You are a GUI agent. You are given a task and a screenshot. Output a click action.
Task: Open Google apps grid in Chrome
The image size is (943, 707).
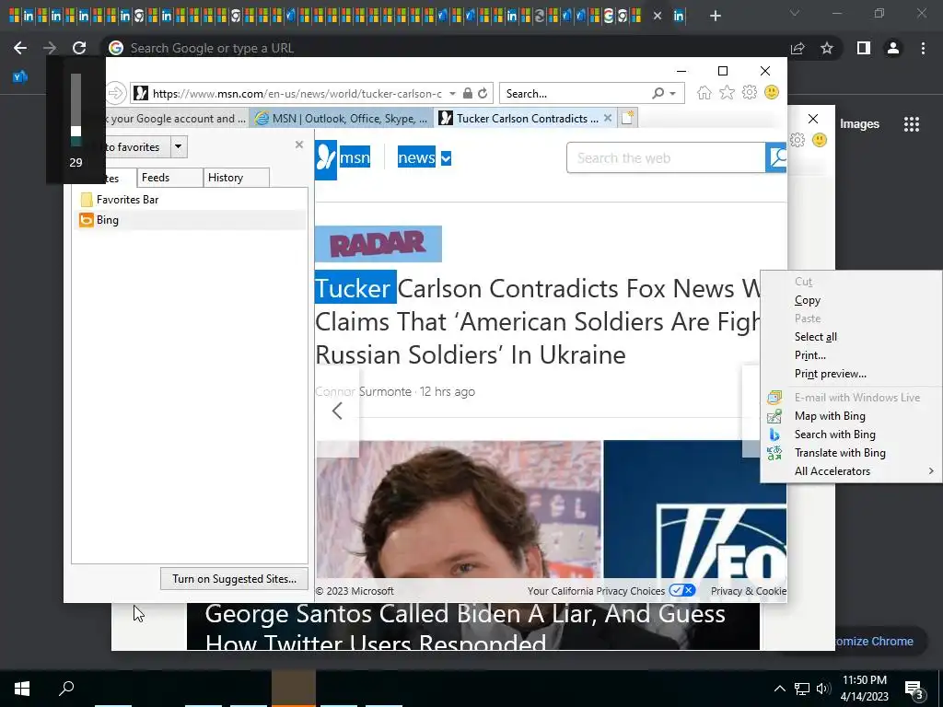[x=911, y=124]
